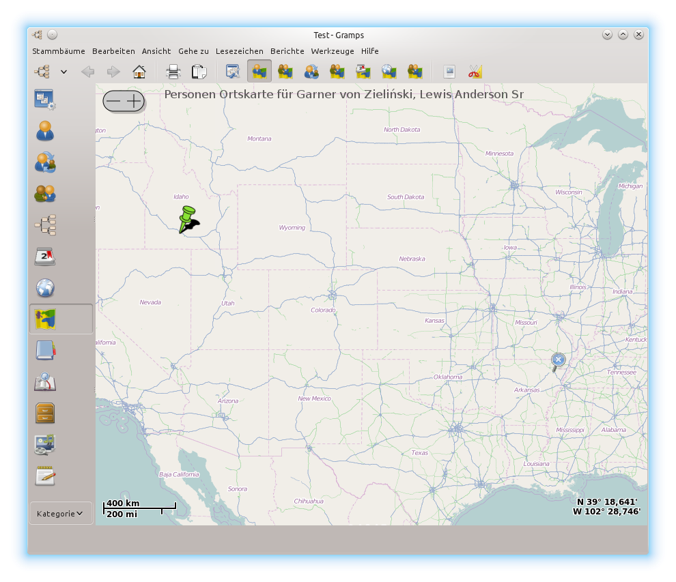Viewport: 676px width, 582px height.
Task: Open the Werkzeuge menu
Action: [333, 51]
